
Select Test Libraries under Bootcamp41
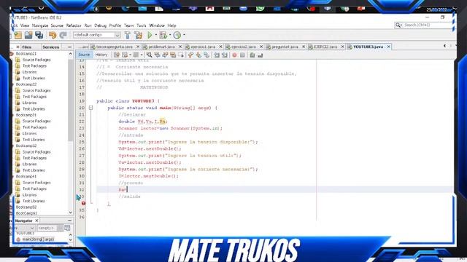point(34,201)
